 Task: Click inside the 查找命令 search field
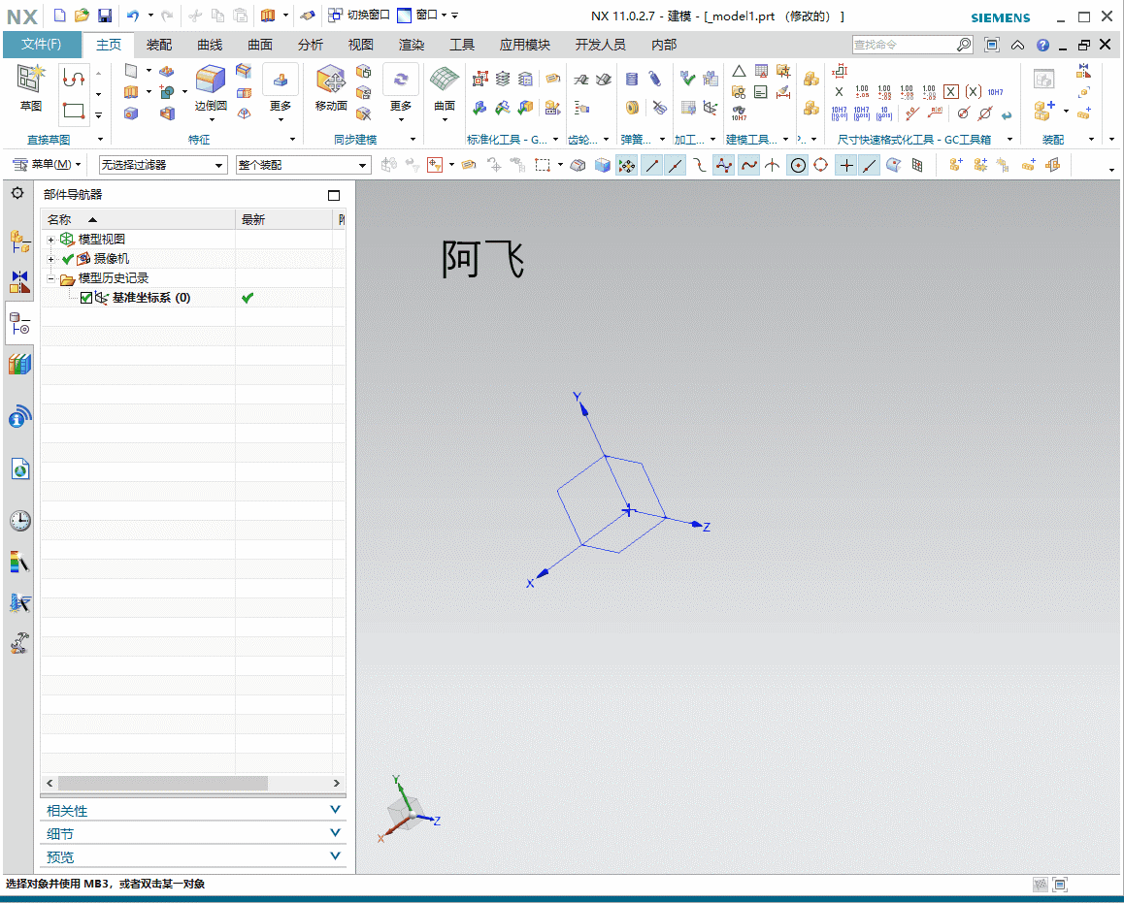click(904, 45)
